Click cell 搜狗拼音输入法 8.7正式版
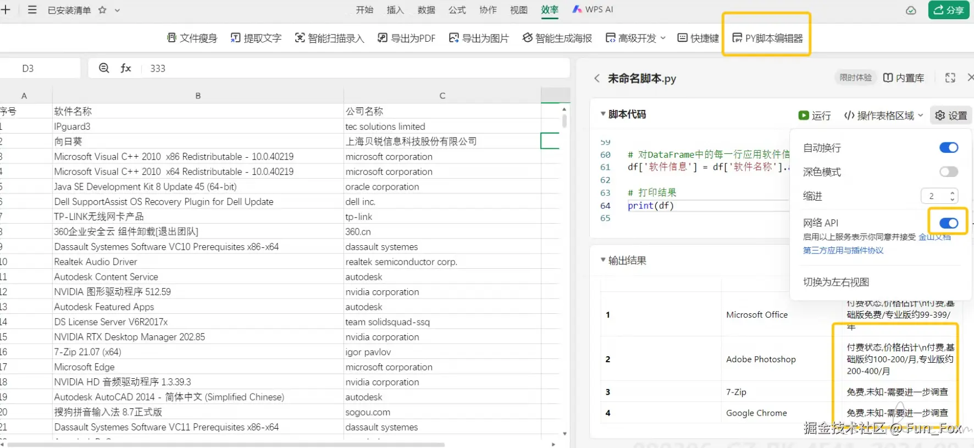 point(198,412)
